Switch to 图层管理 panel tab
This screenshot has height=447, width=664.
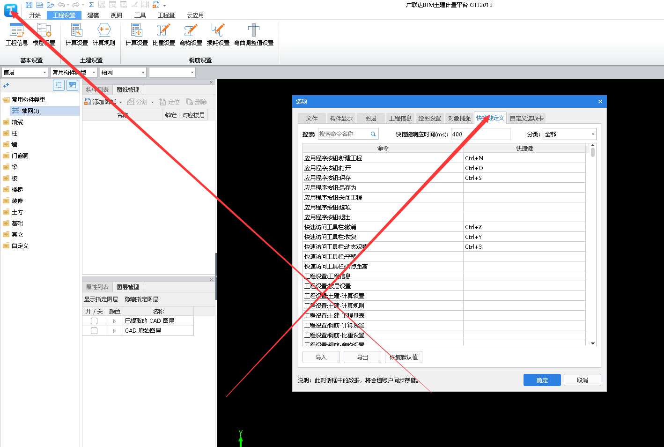128,287
